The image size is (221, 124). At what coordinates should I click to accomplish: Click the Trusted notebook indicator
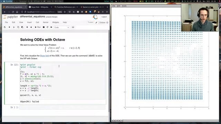tap(90, 22)
